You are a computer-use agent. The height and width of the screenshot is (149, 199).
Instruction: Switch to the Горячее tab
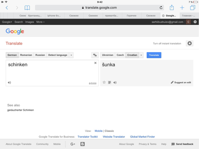click(x=132, y=16)
